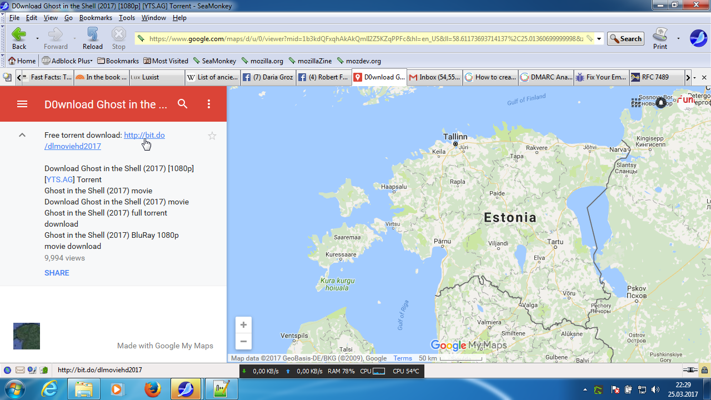
Task: Open Windows Media Player from the taskbar
Action: [x=118, y=389]
